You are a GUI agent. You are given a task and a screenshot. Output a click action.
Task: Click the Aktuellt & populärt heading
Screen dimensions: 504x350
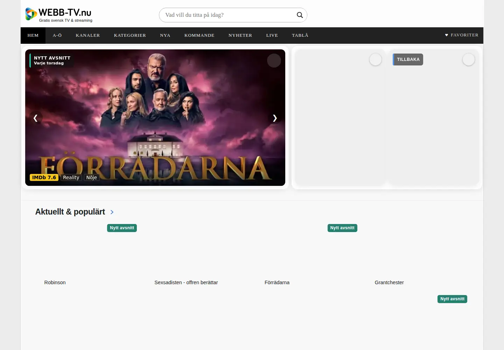coord(70,212)
